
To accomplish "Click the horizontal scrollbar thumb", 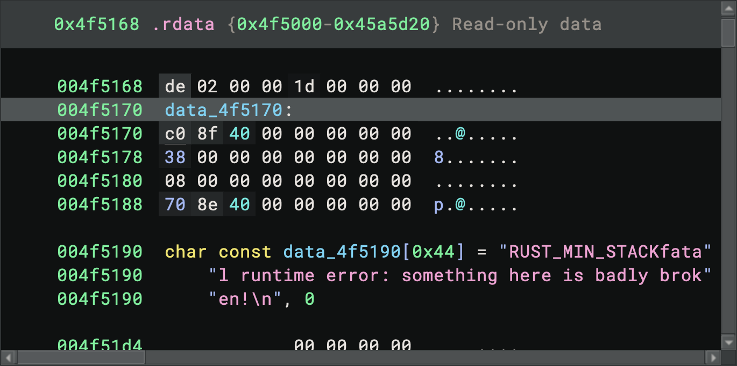I will [81, 357].
